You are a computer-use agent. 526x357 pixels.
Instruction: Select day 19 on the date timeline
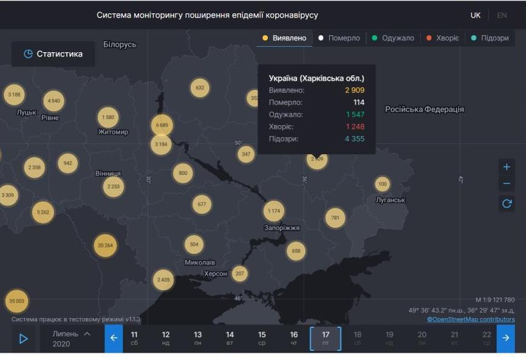pyautogui.click(x=389, y=338)
